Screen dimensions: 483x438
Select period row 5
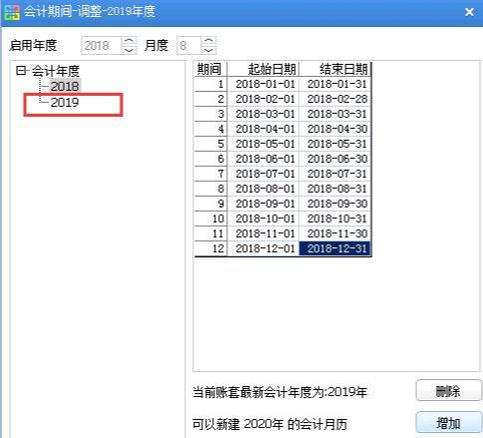click(210, 144)
